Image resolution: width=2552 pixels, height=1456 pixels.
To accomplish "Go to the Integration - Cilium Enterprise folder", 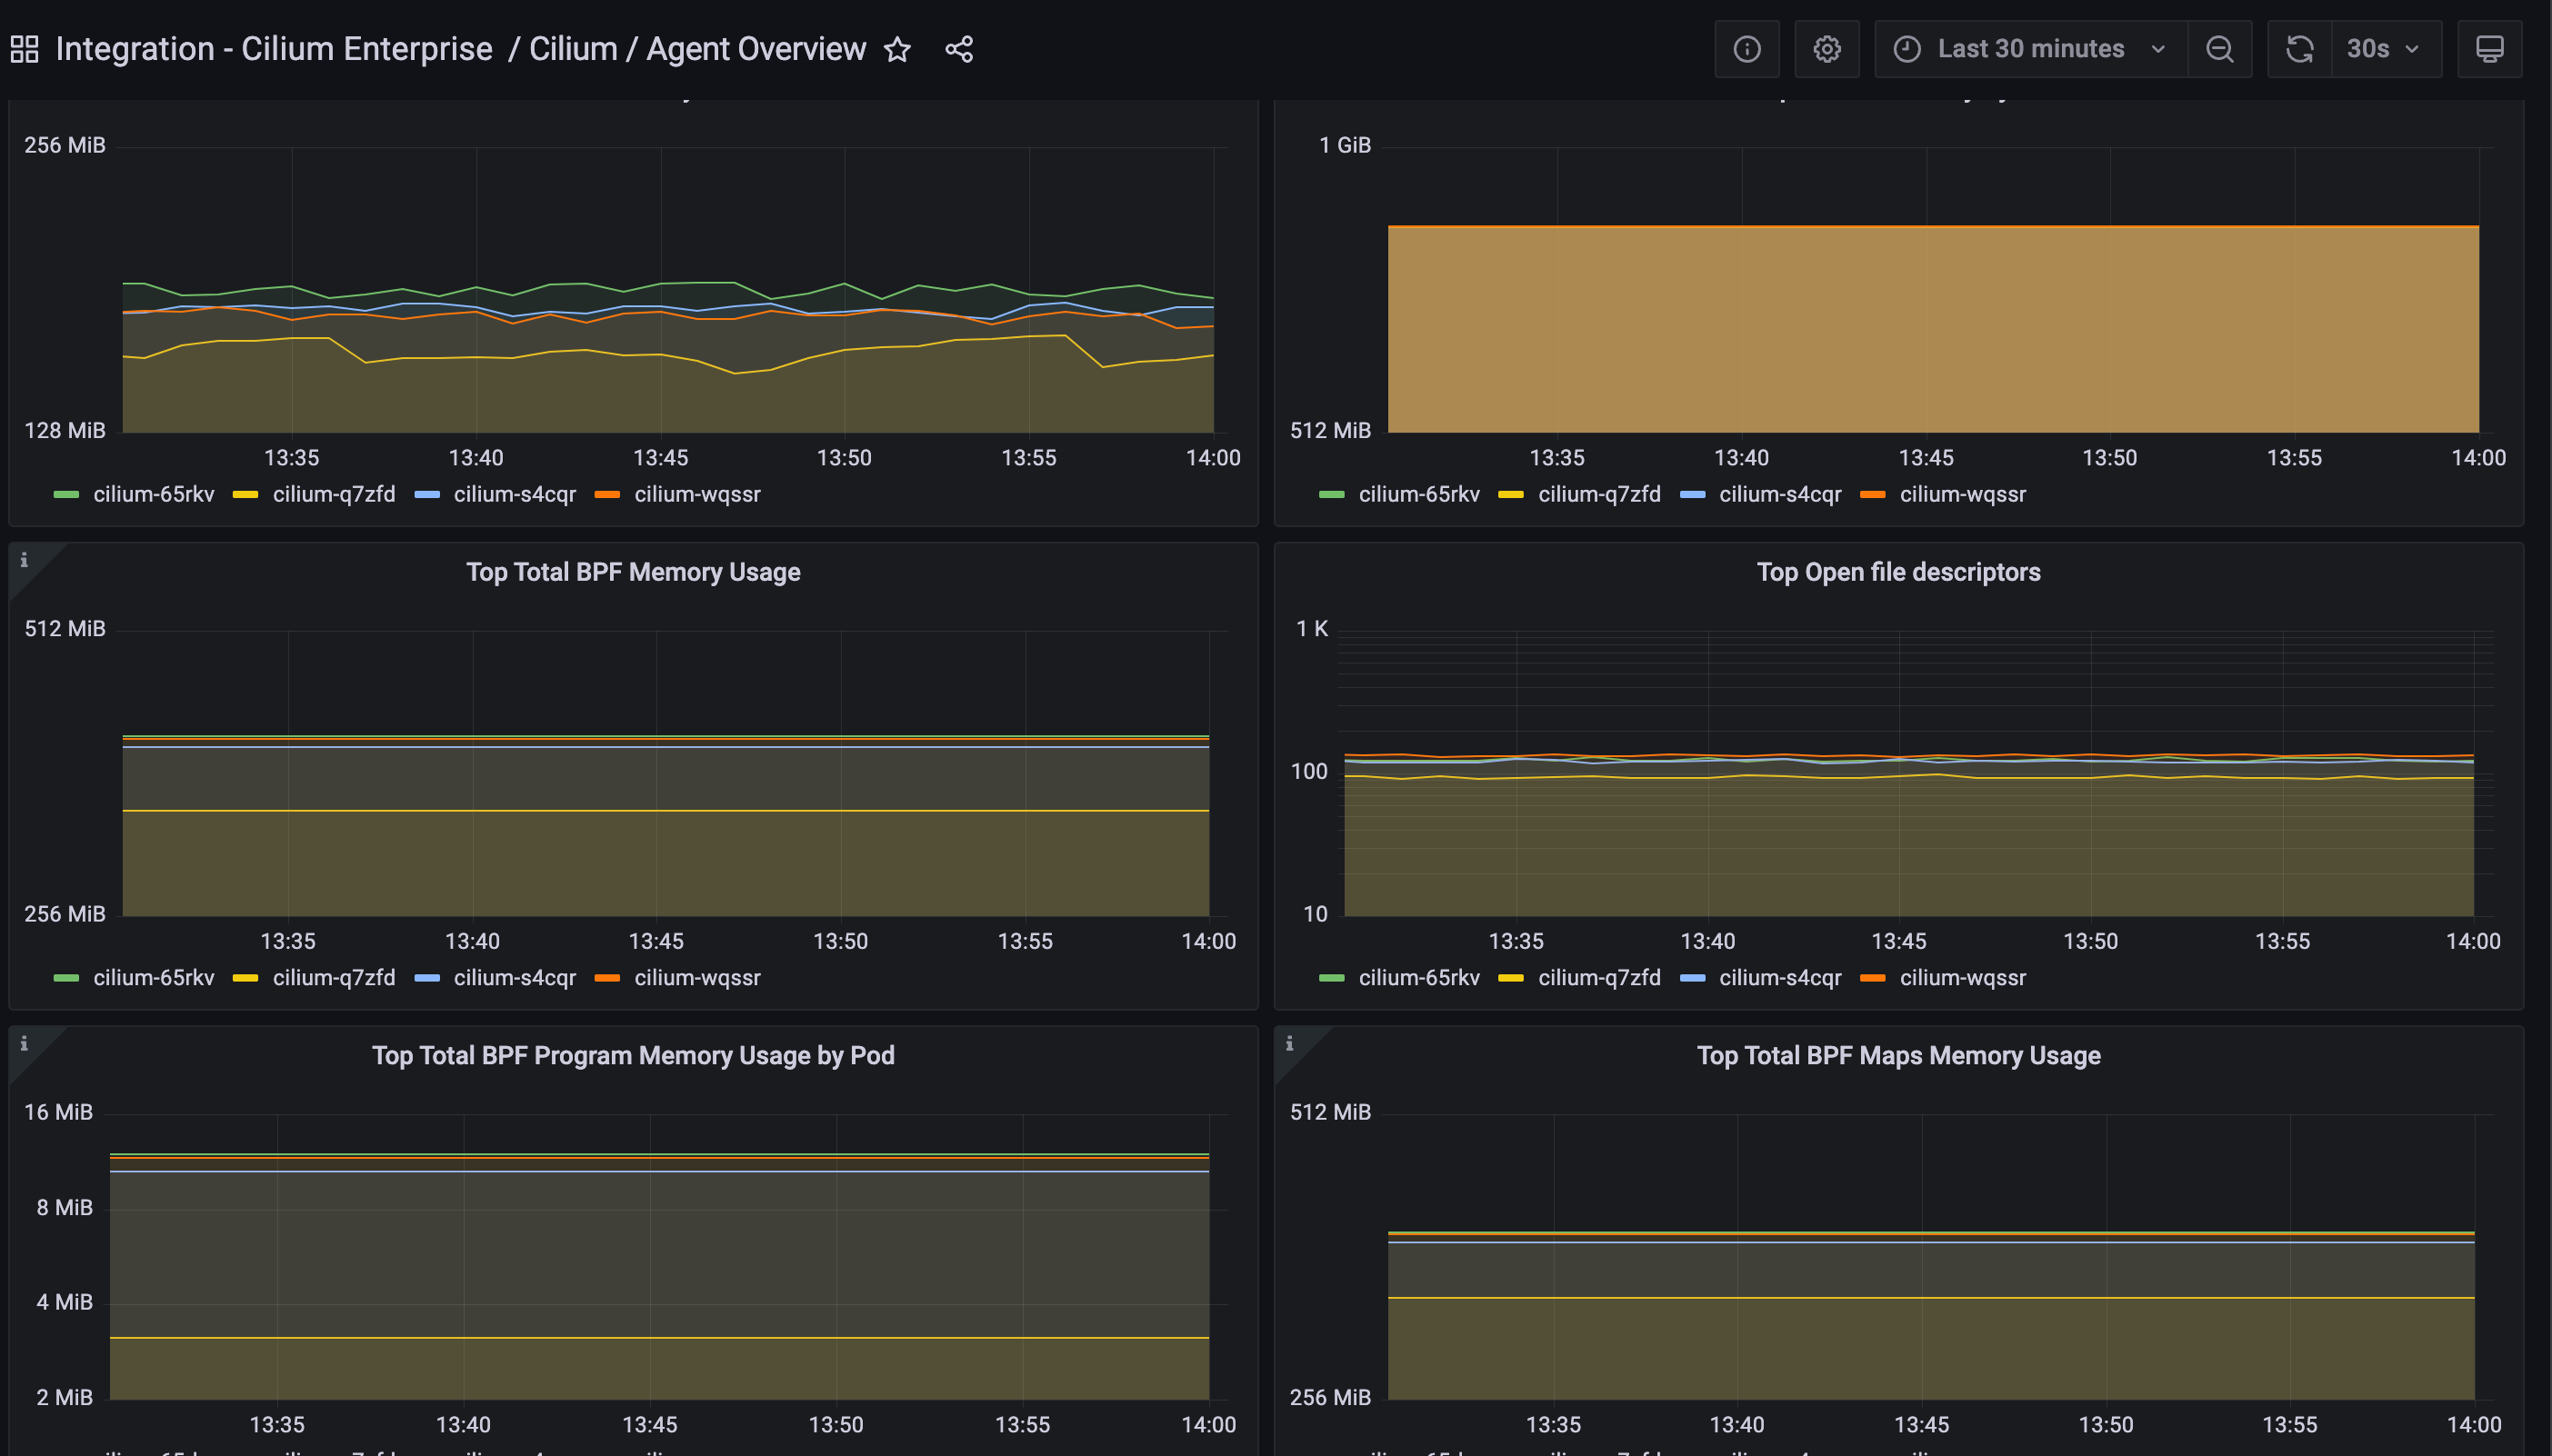I will point(273,49).
